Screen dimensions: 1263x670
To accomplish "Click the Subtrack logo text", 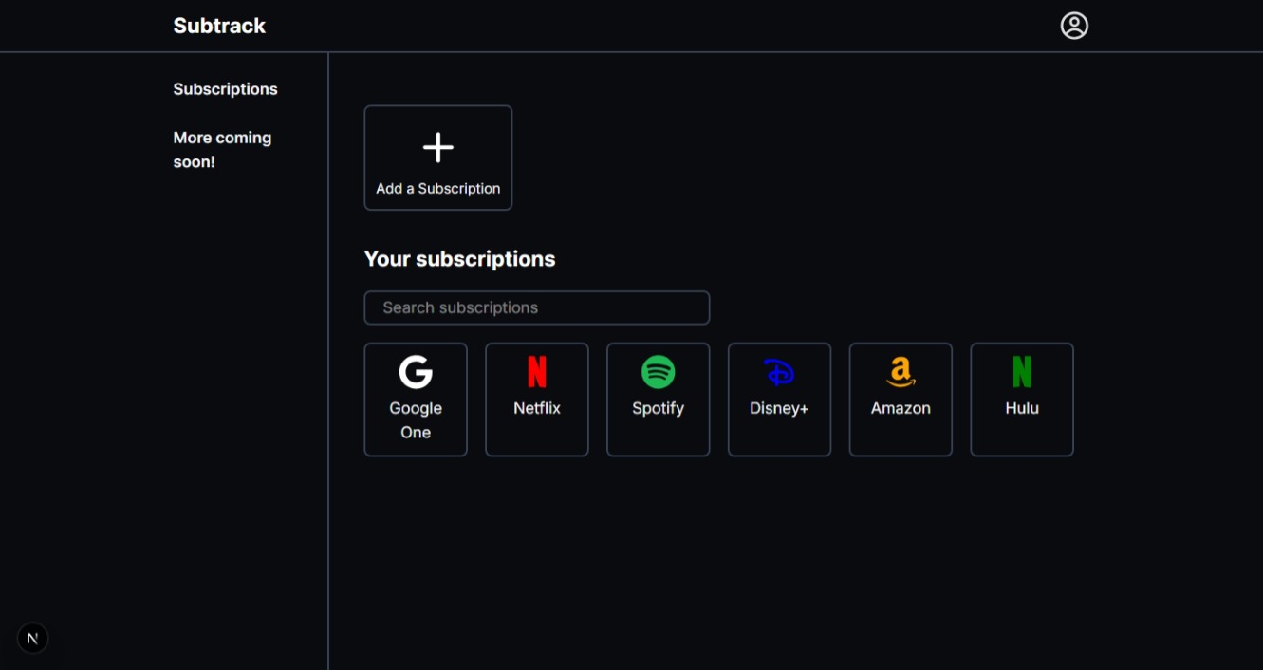I will pyautogui.click(x=219, y=26).
